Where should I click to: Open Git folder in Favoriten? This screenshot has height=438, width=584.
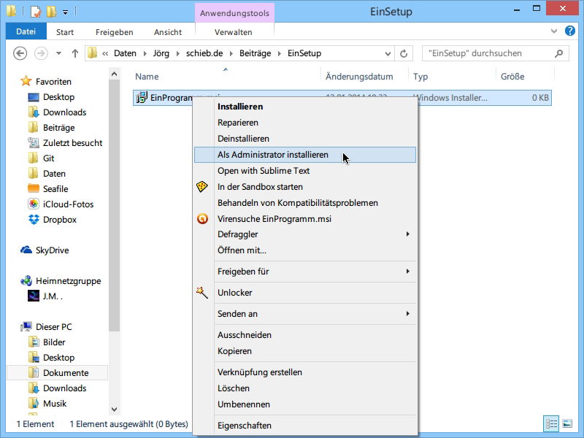[48, 158]
